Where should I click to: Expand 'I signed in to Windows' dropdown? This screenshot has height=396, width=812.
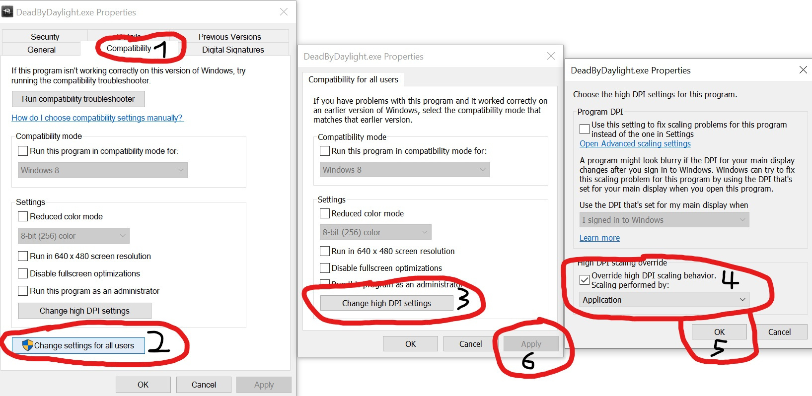pos(664,220)
